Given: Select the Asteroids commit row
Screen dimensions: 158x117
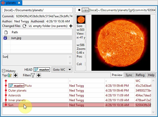Looking at the screenshot, I should pos(15,95).
